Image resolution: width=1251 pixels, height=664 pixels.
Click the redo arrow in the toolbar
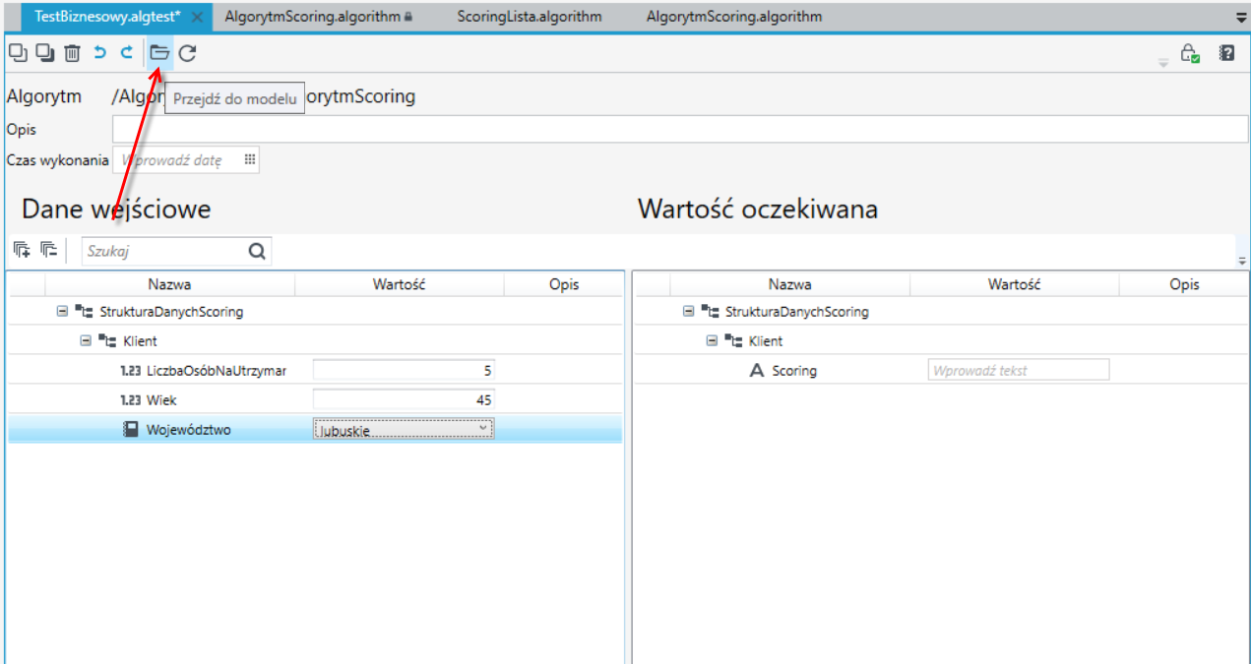(126, 53)
